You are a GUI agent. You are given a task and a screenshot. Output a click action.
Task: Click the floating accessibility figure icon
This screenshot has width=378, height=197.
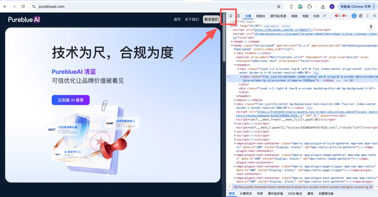pyautogui.click(x=371, y=26)
